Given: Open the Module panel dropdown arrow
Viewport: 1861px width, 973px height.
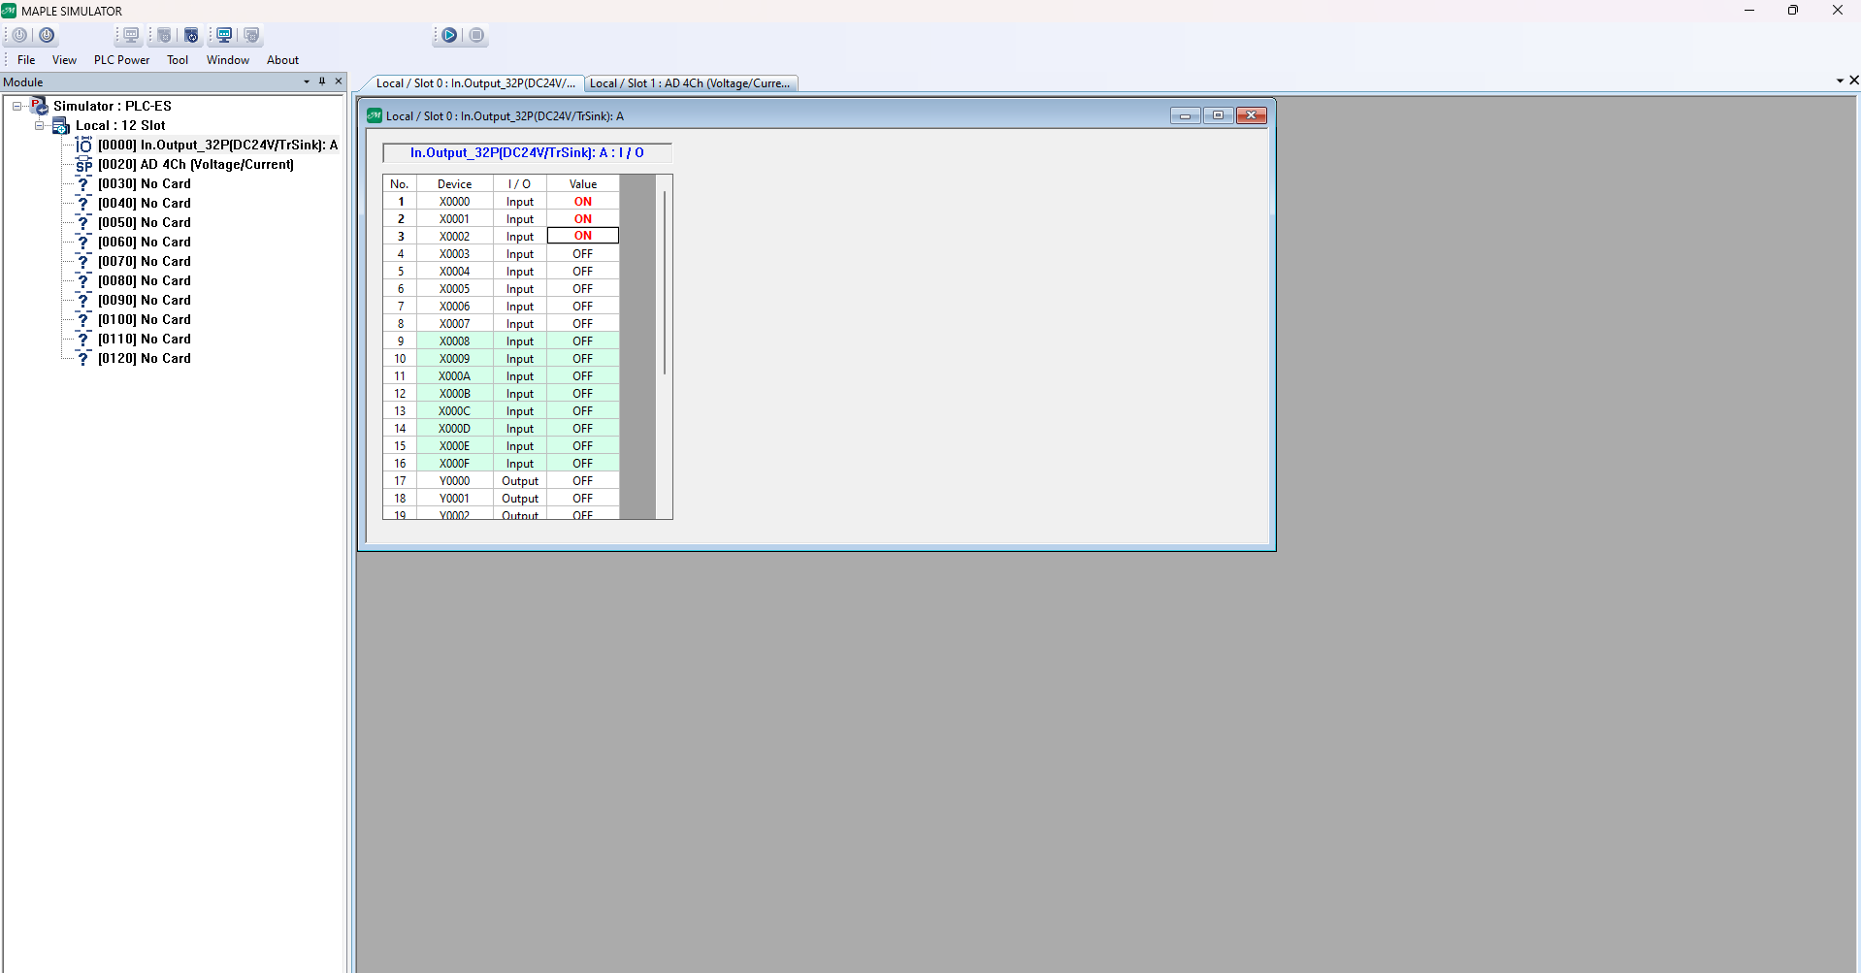Looking at the screenshot, I should 307,81.
